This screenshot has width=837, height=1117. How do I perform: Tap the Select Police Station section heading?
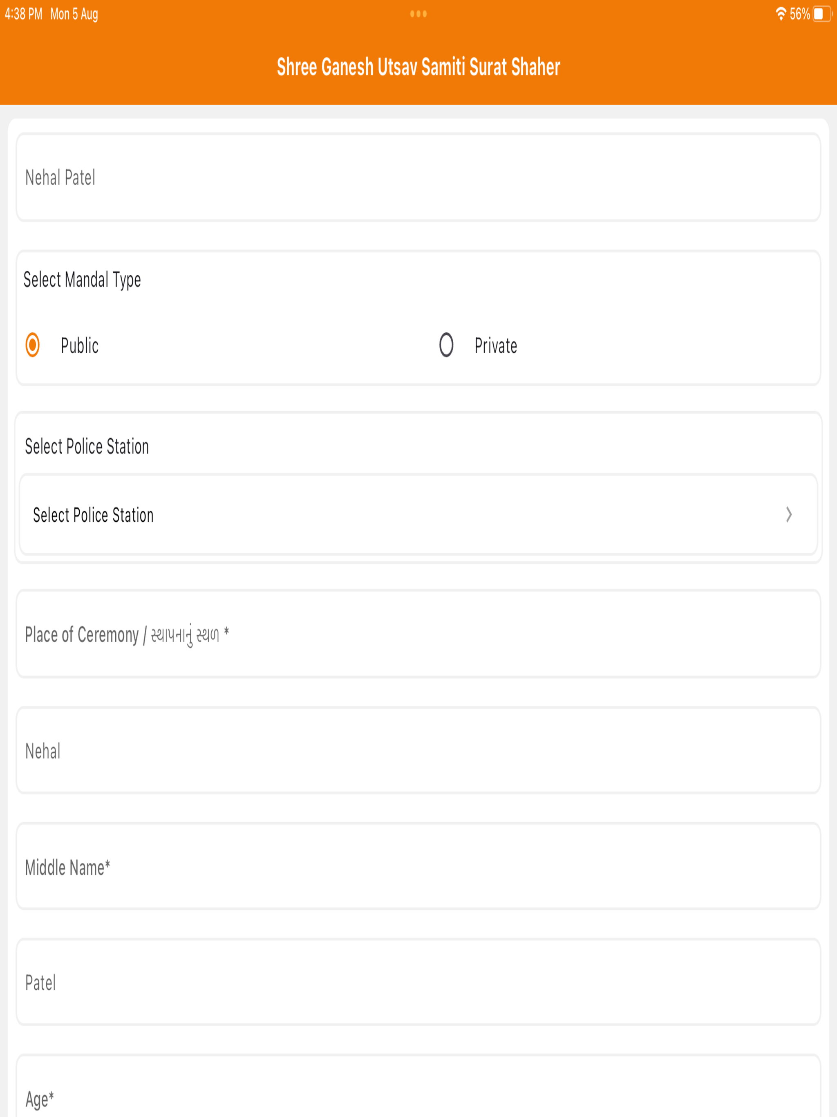coord(87,446)
